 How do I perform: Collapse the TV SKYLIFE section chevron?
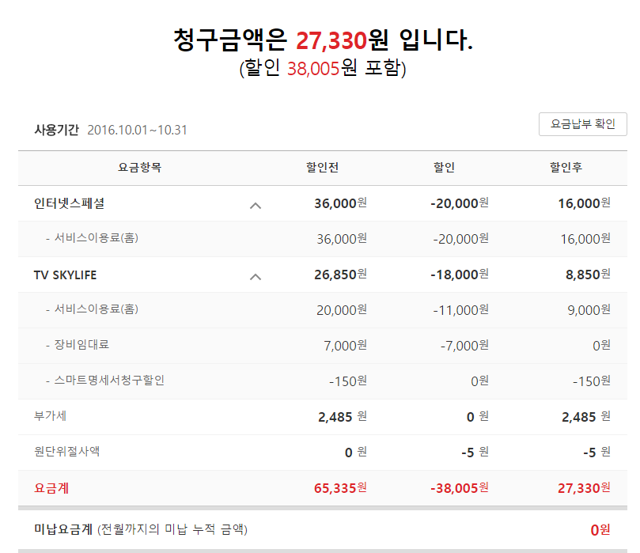click(255, 276)
